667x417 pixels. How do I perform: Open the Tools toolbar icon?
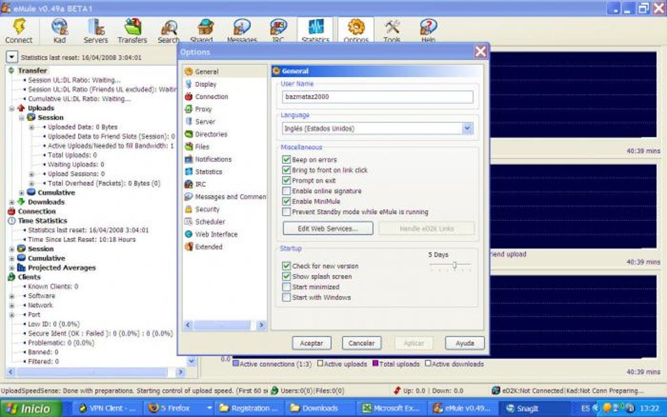[392, 26]
